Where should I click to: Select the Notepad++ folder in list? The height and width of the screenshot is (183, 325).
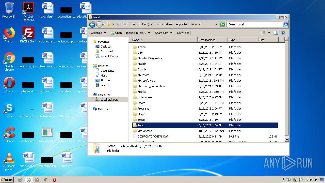(x=145, y=97)
